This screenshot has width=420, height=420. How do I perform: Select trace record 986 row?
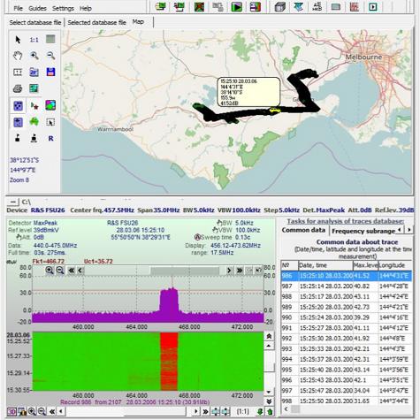(x=347, y=276)
